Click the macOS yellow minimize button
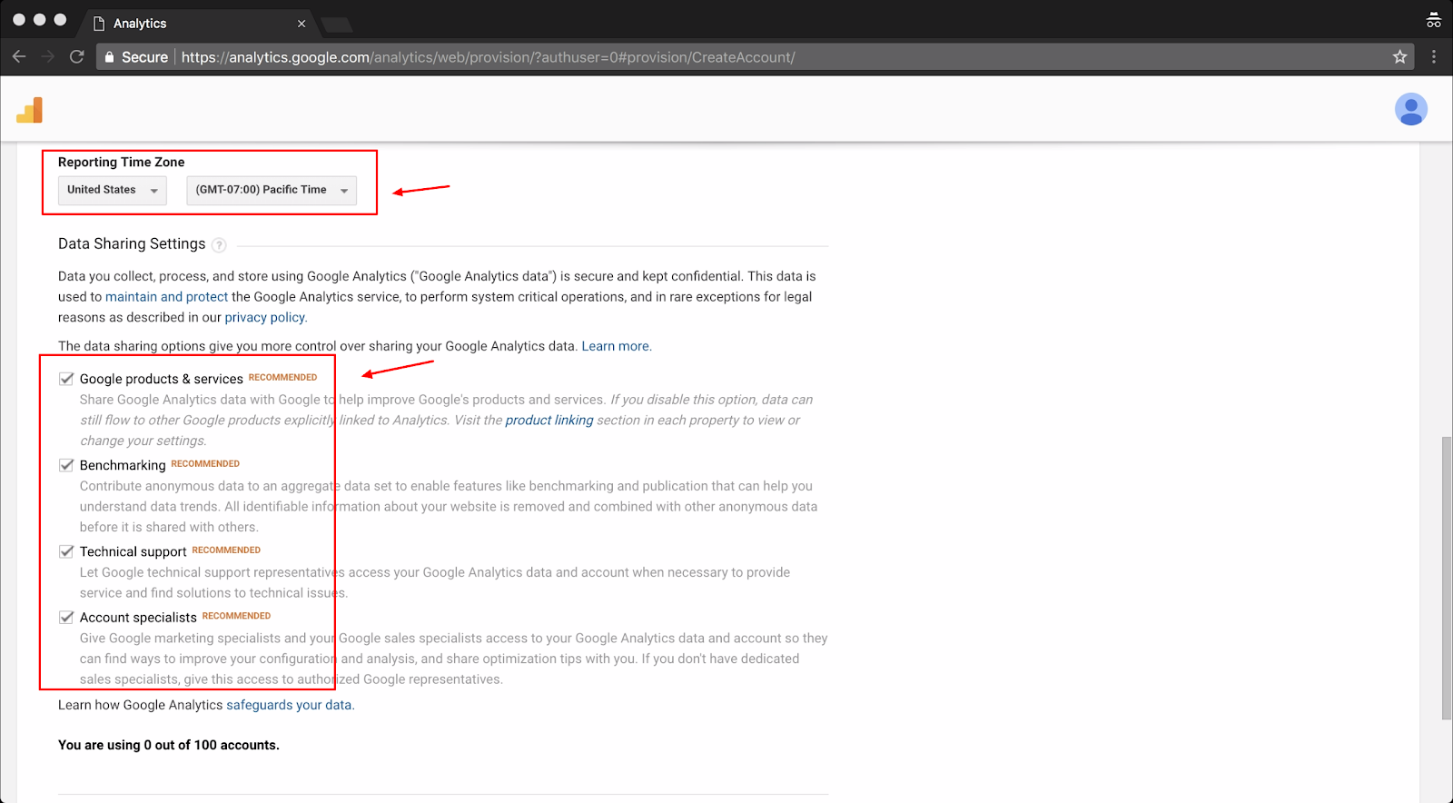The height and width of the screenshot is (803, 1453). [x=40, y=19]
